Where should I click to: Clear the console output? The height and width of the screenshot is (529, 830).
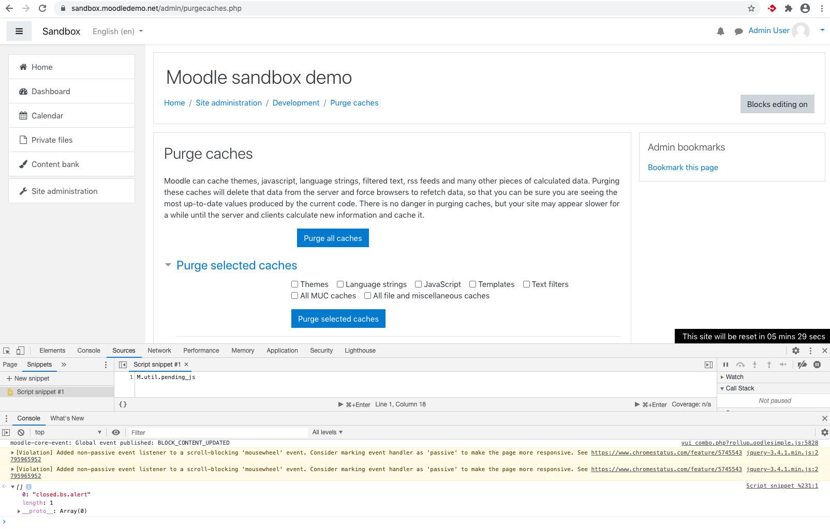21,432
